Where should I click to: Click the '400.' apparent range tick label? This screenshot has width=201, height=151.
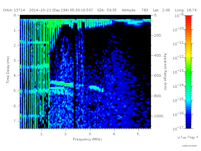[158, 55]
